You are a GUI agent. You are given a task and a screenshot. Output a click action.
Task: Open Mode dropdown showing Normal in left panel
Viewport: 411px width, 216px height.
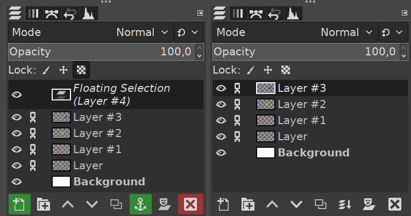(90, 32)
